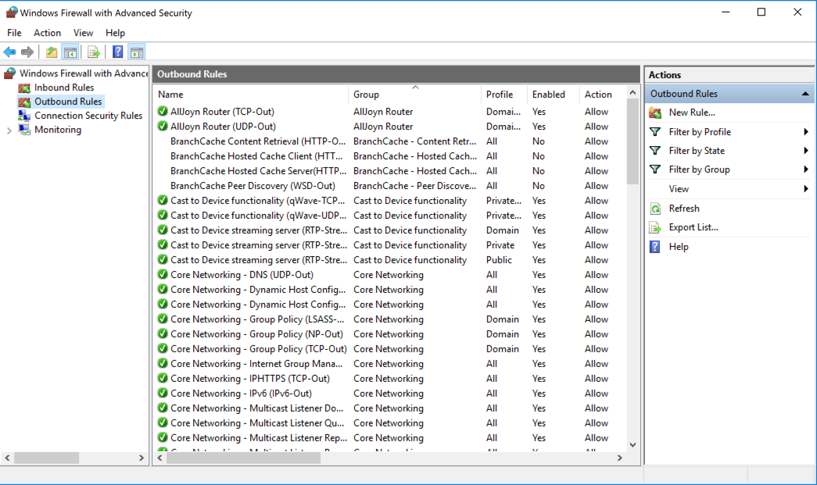Open Filter by Profile submenu arrow
Viewport: 817px width, 485px height.
(805, 132)
